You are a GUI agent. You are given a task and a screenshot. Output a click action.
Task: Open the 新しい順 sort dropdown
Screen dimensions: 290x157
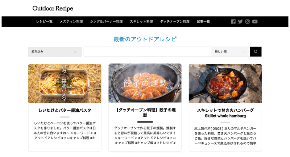coord(230,51)
